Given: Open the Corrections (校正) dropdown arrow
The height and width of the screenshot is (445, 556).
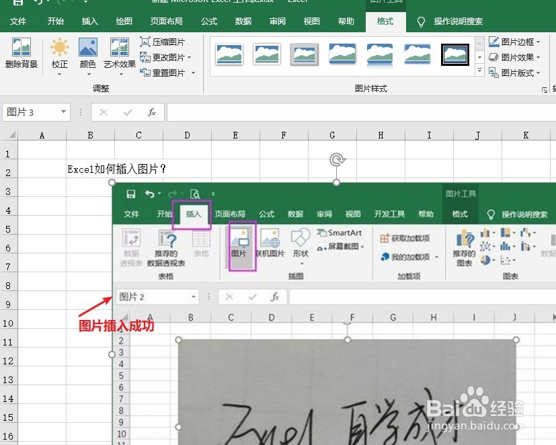Looking at the screenshot, I should coord(59,73).
